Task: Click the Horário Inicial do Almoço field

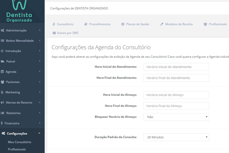Action: pyautogui.click(x=176, y=95)
